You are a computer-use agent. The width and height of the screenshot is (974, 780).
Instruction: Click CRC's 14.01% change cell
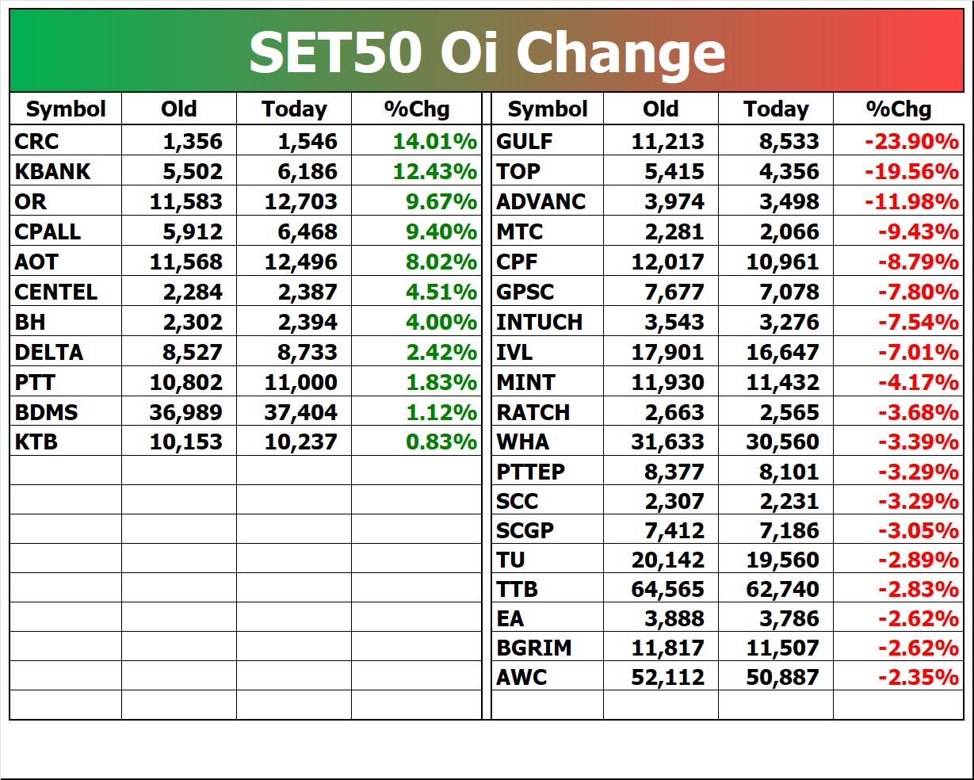(x=416, y=141)
